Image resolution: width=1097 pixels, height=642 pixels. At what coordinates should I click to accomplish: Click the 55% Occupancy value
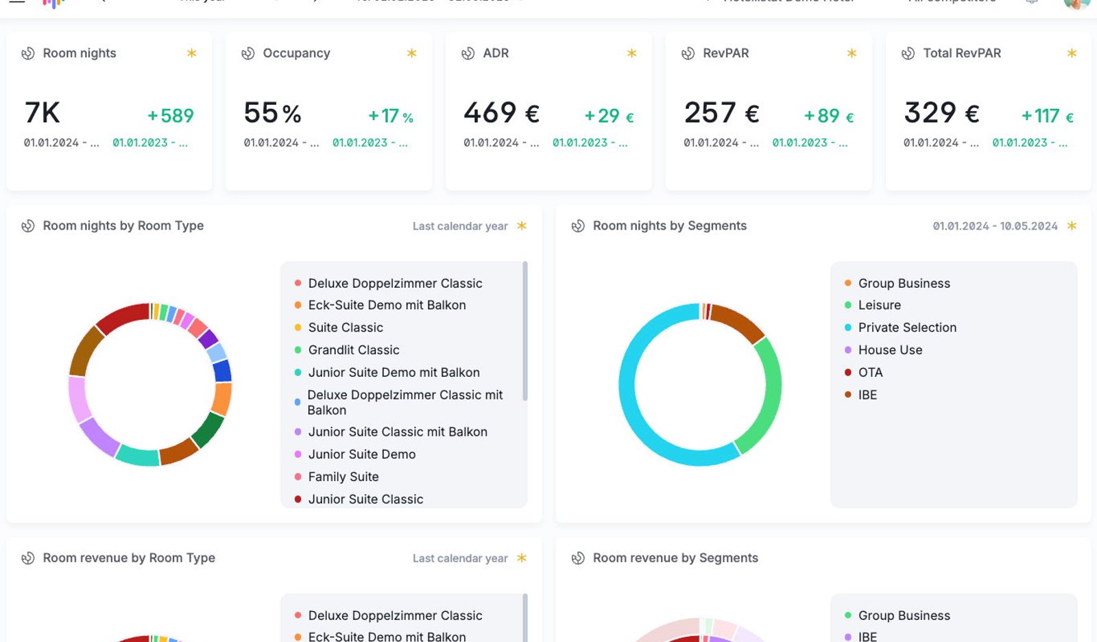click(272, 113)
